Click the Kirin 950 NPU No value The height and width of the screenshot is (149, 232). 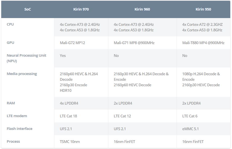coord(185,56)
